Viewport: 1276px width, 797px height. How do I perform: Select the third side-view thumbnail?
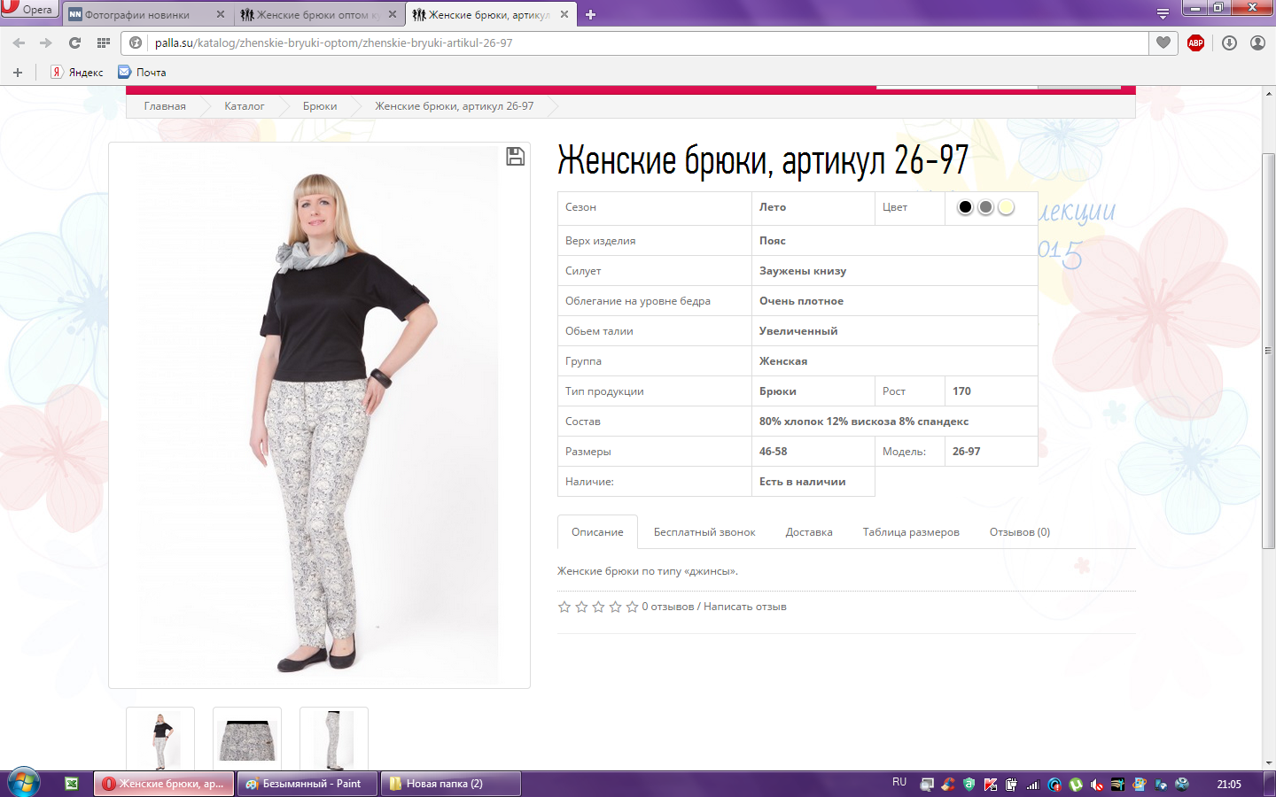coord(334,739)
